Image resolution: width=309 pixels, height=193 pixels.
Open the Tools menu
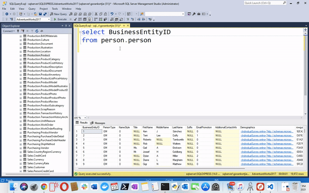[55, 9]
